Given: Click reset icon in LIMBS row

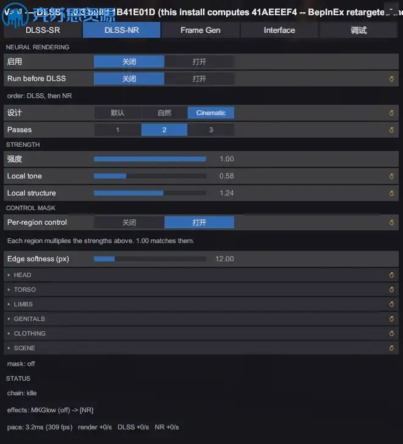Looking at the screenshot, I should click(391, 304).
